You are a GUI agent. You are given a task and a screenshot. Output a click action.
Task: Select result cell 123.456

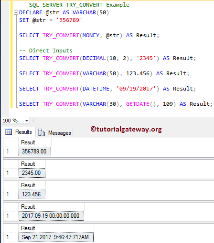click(32, 194)
